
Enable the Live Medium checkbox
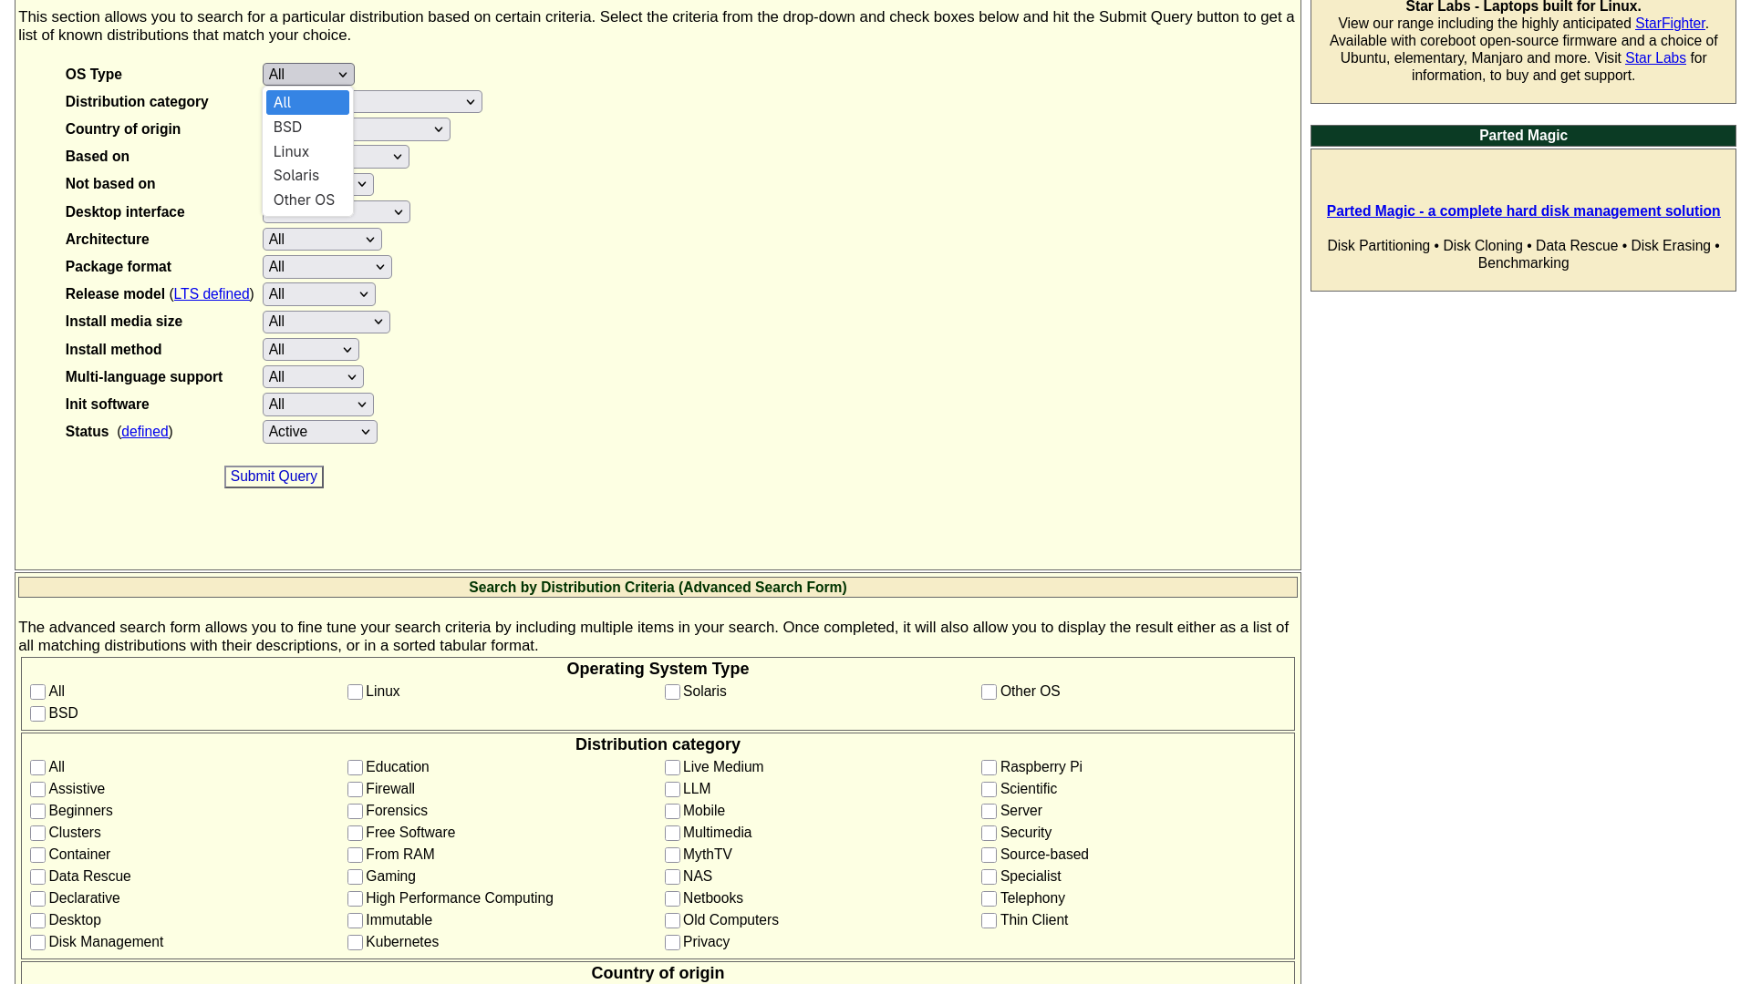tap(672, 767)
